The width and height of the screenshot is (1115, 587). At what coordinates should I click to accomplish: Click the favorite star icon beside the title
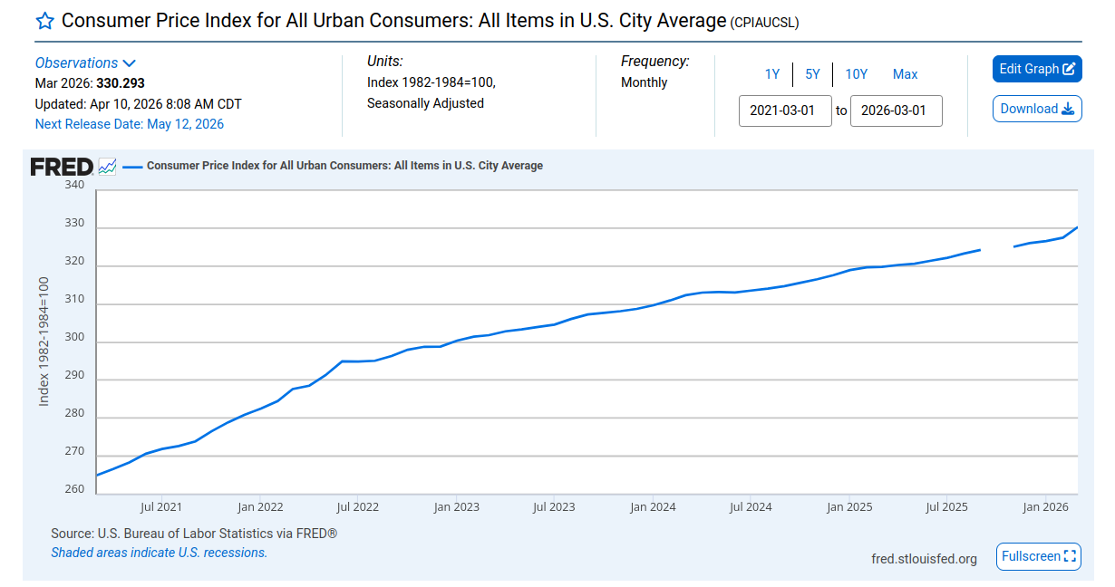coord(44,21)
